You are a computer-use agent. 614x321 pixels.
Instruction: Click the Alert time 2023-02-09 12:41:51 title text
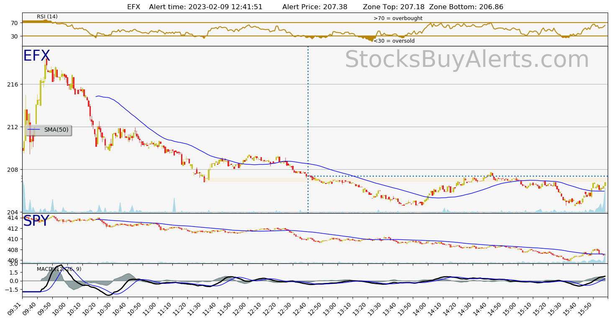[206, 7]
